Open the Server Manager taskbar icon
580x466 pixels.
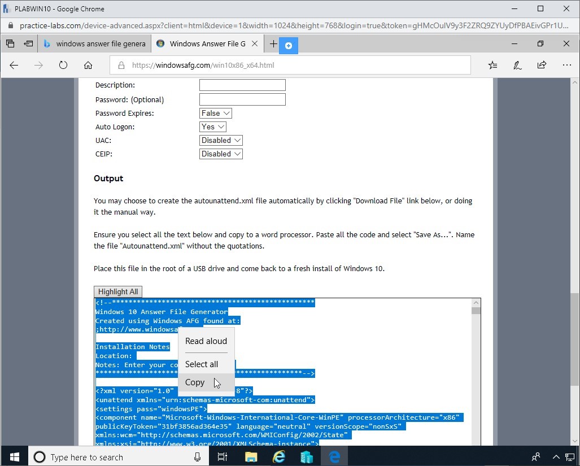[307, 457]
